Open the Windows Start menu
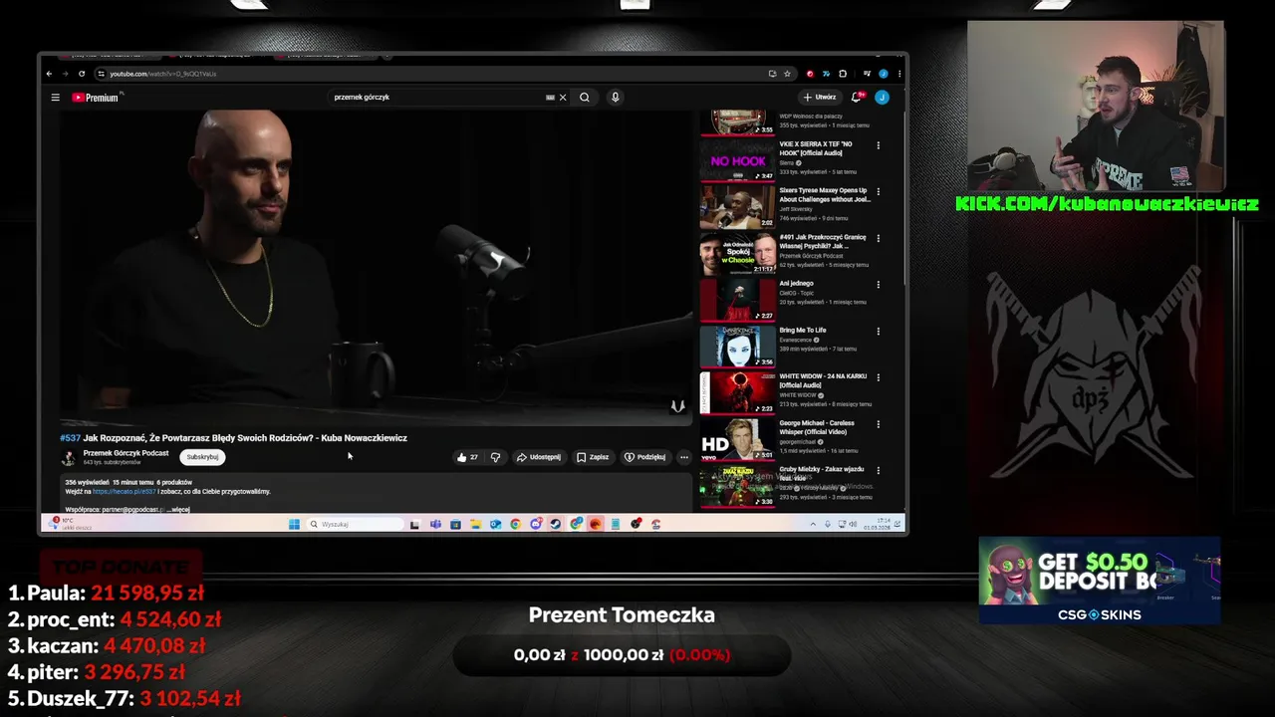The image size is (1275, 717). [294, 525]
